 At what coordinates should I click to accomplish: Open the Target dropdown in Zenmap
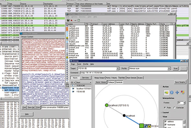click(x=118, y=69)
